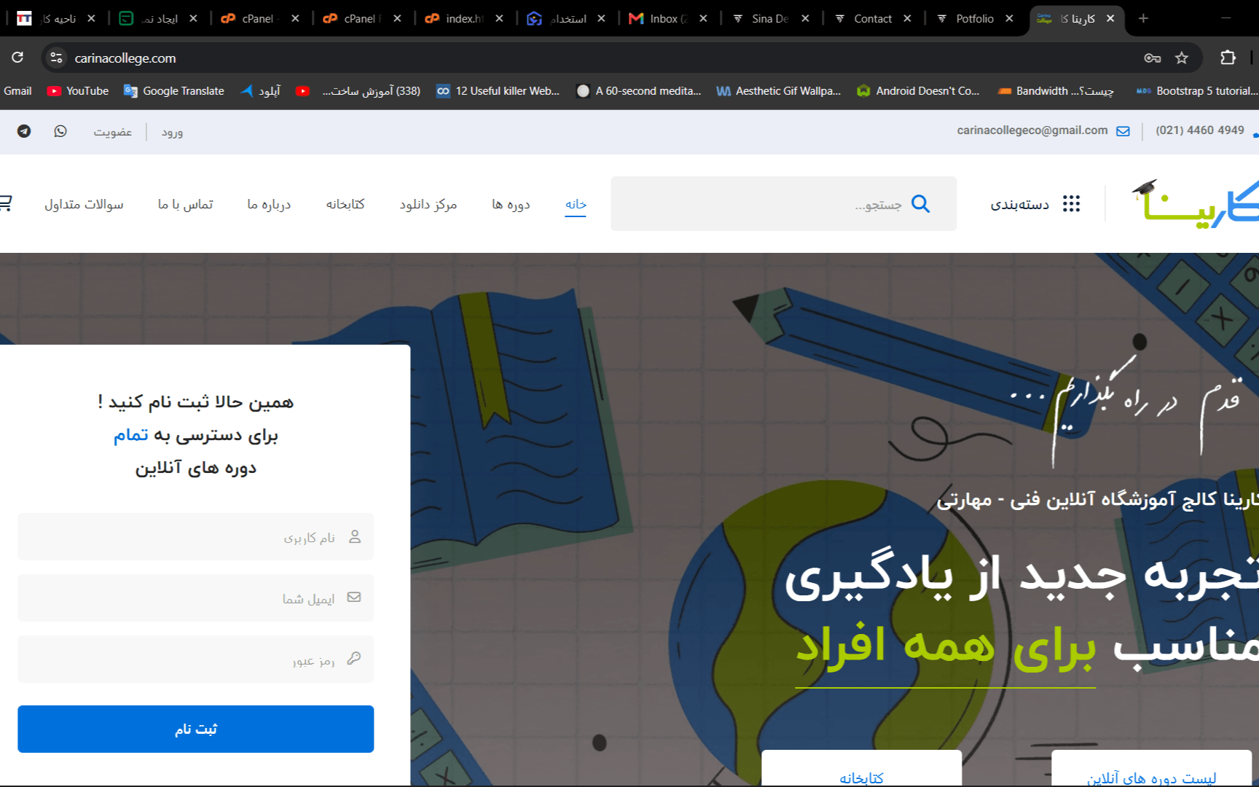
Task: Click the blue ثبت نام register button
Action: 195,729
